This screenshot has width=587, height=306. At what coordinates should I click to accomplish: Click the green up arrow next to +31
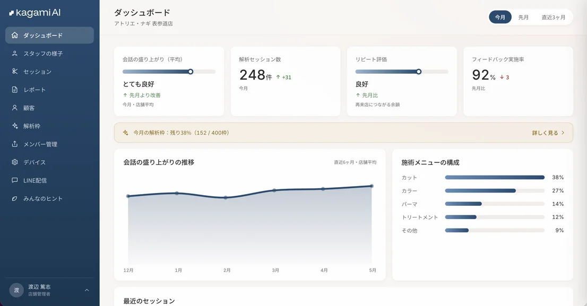point(278,77)
